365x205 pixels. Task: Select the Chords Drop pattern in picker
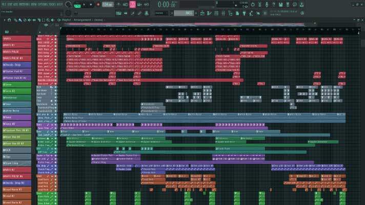[15, 65]
